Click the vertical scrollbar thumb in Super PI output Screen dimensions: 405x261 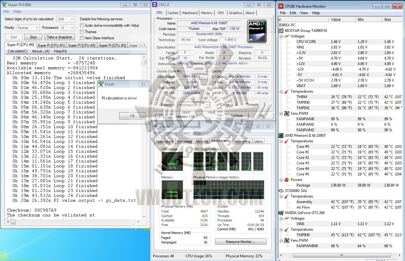pyautogui.click(x=144, y=62)
